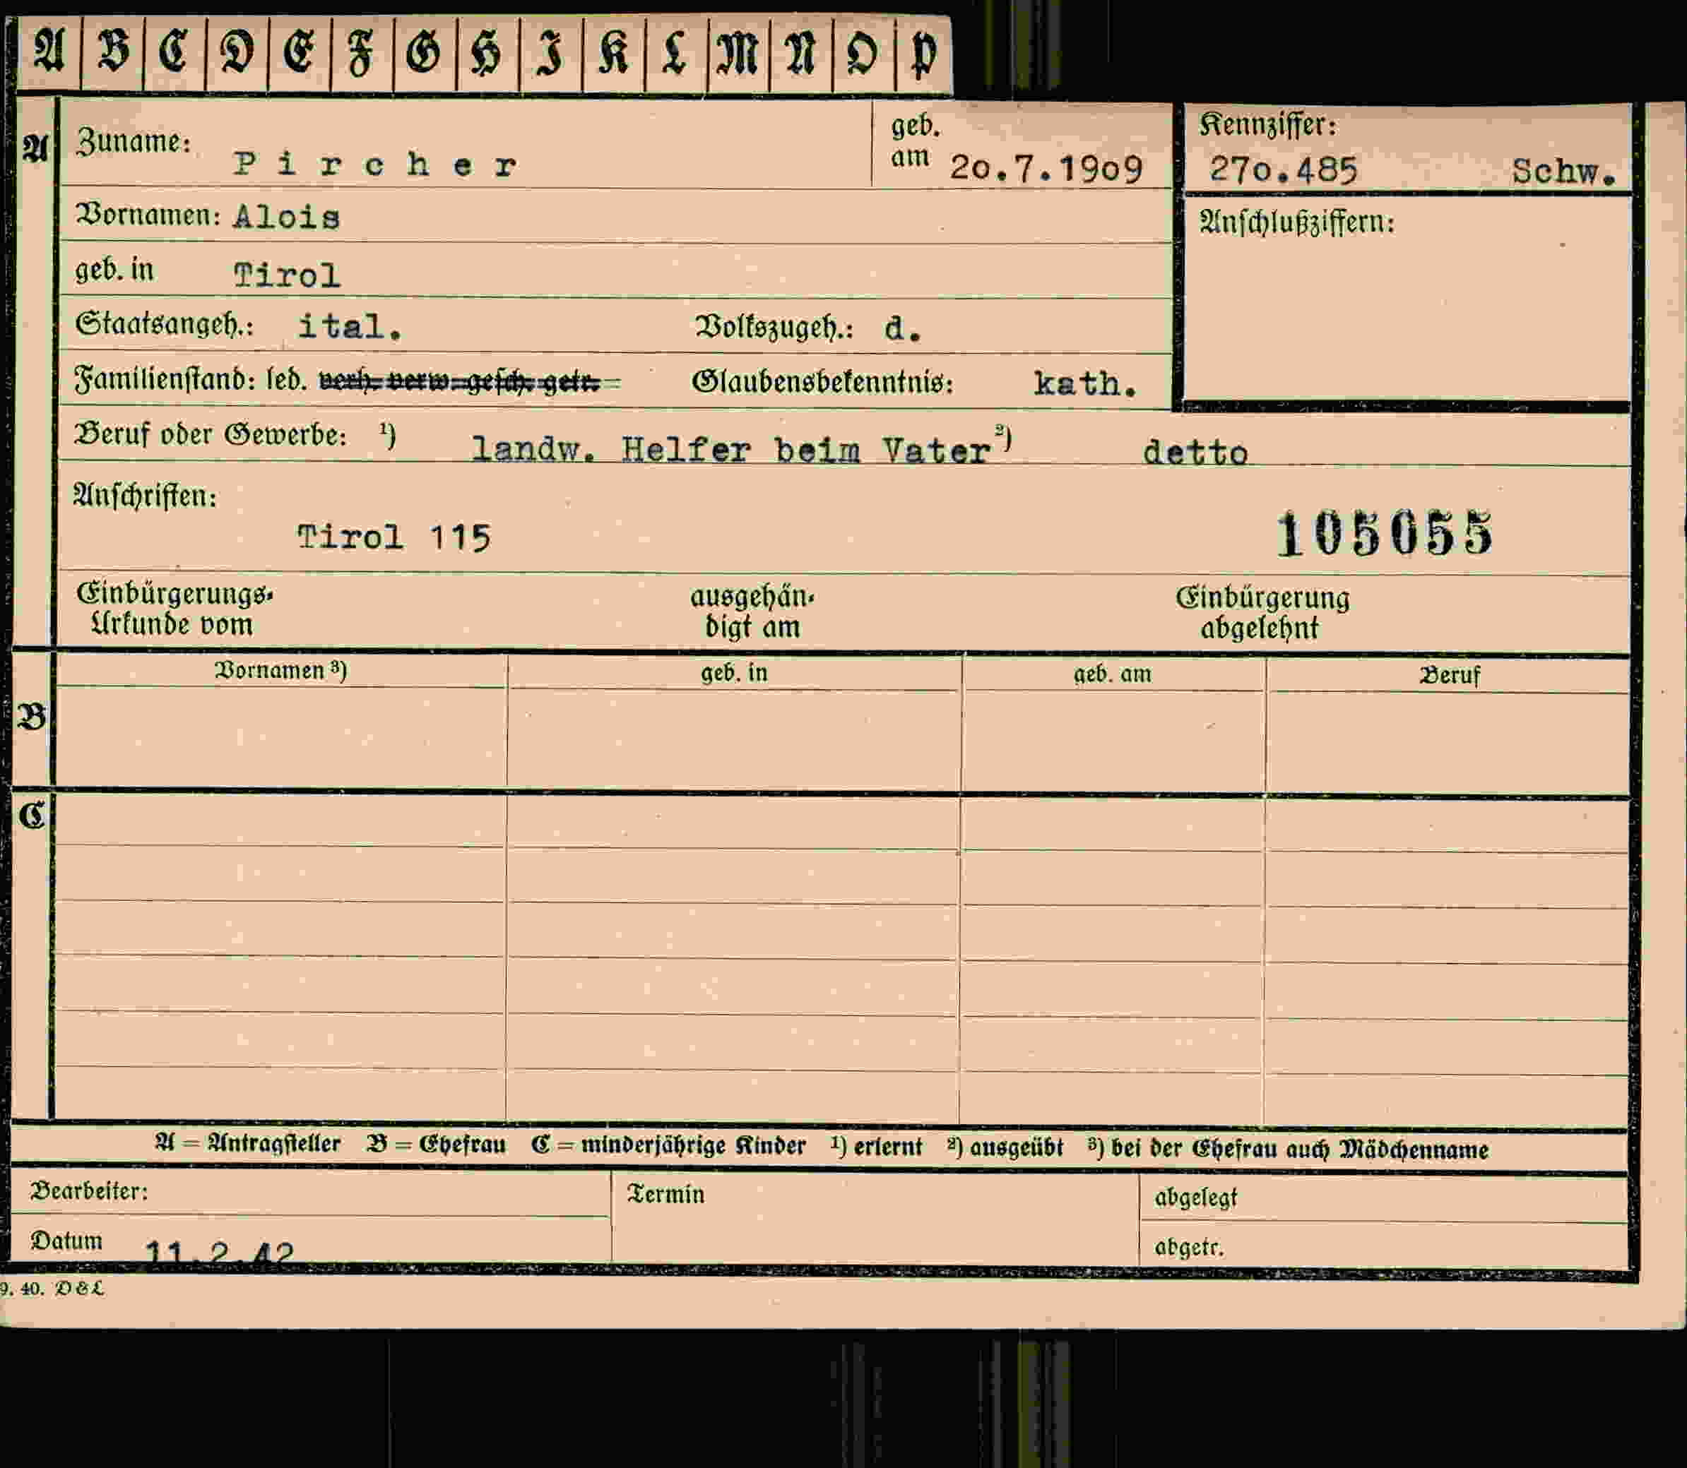
Task: Select birthplace "Tirol" in the geb. in row
Action: coord(287,275)
